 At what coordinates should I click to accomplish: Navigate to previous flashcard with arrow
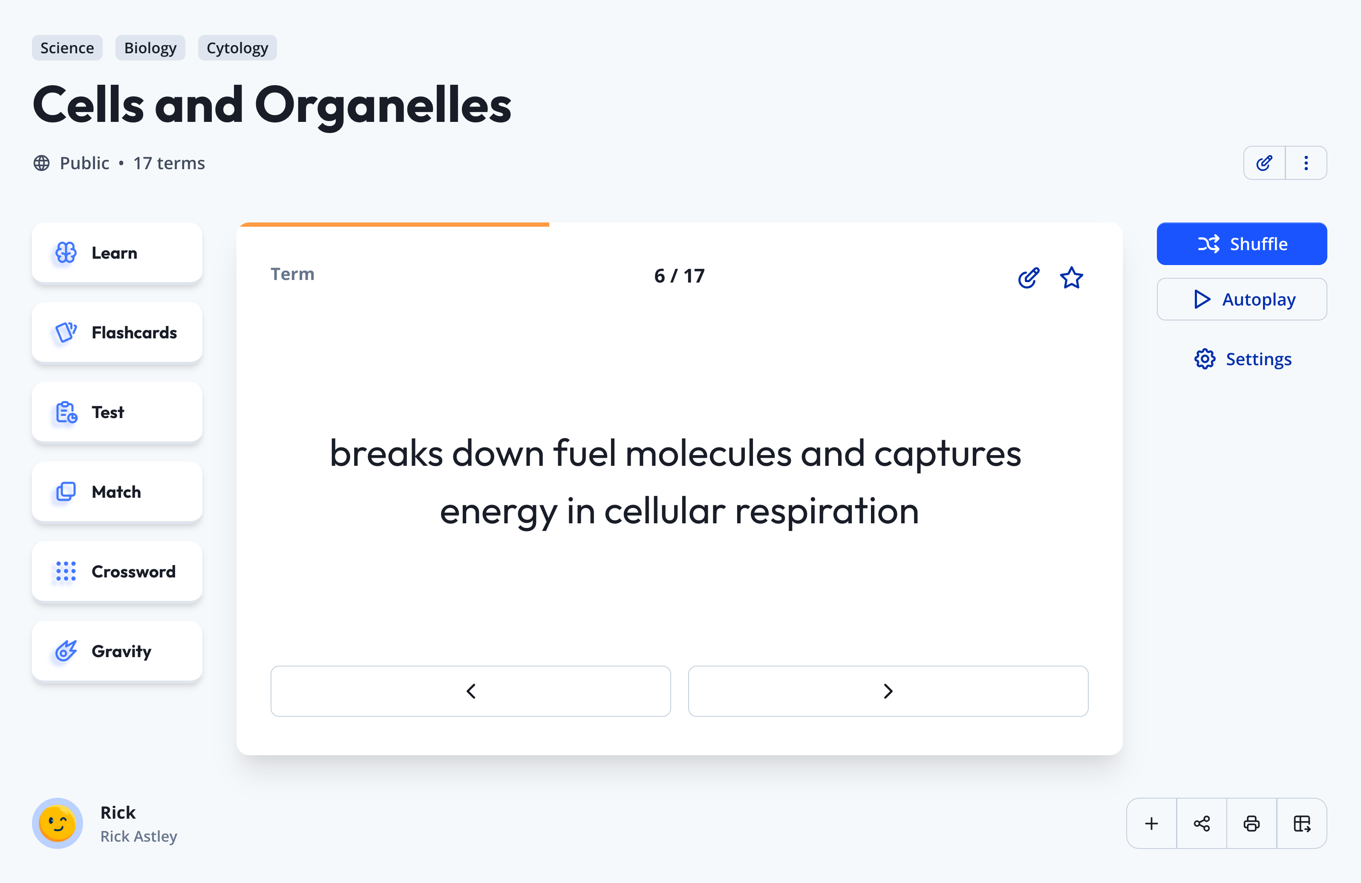pos(471,690)
